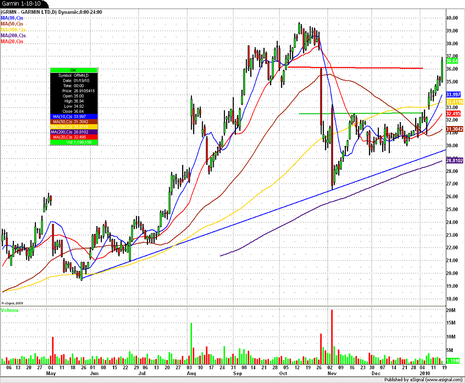Click the tall green volume bar in August
The image size is (465, 383).
click(x=191, y=344)
